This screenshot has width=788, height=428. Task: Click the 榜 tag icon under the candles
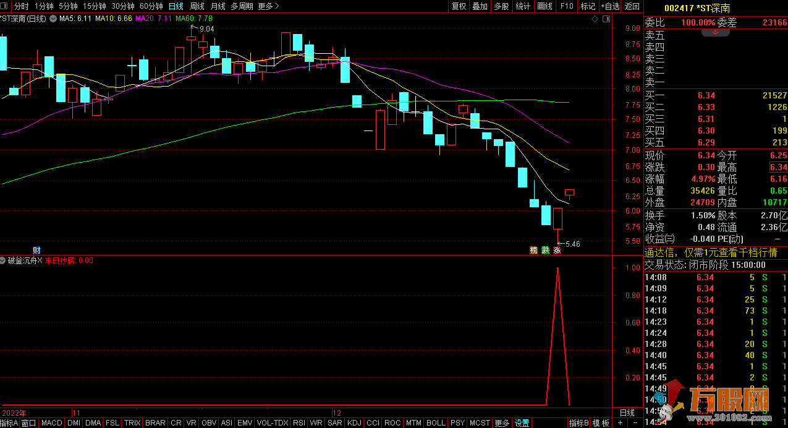(x=533, y=250)
